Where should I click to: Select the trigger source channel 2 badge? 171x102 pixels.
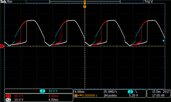click(130, 92)
